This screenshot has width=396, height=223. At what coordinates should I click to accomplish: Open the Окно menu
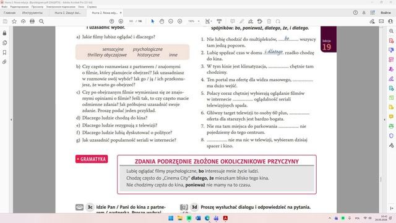(x=81, y=7)
